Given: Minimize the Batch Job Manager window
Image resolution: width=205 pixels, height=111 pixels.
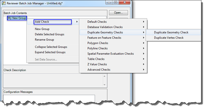Looking at the screenshot, I should (109, 2).
